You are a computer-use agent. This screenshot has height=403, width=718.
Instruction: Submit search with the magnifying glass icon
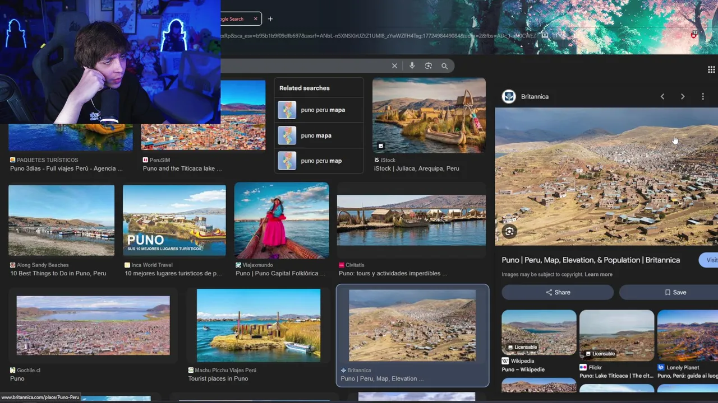(444, 66)
